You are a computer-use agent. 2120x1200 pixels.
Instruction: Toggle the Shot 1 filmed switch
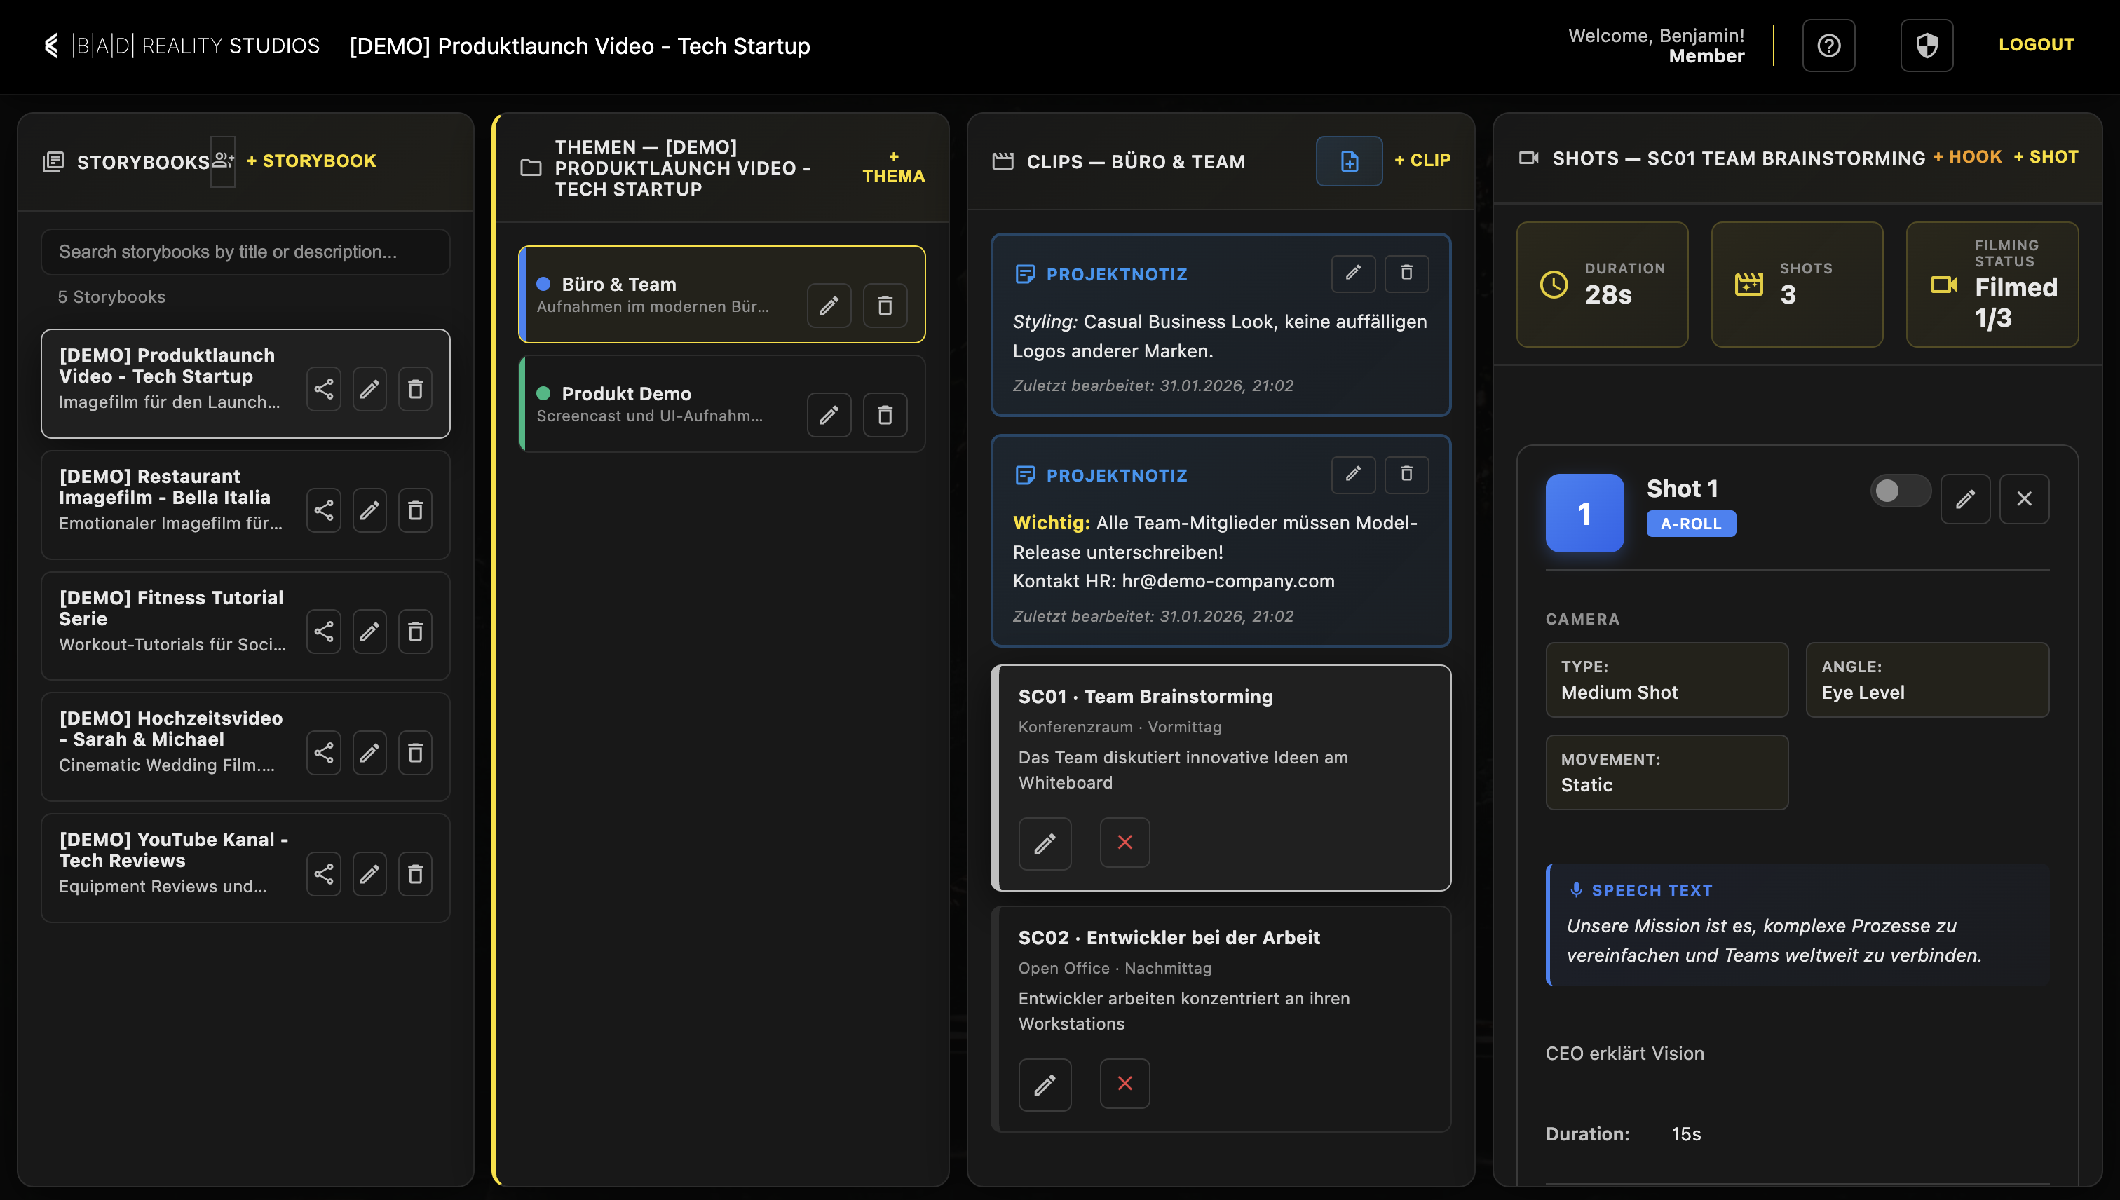1899,491
